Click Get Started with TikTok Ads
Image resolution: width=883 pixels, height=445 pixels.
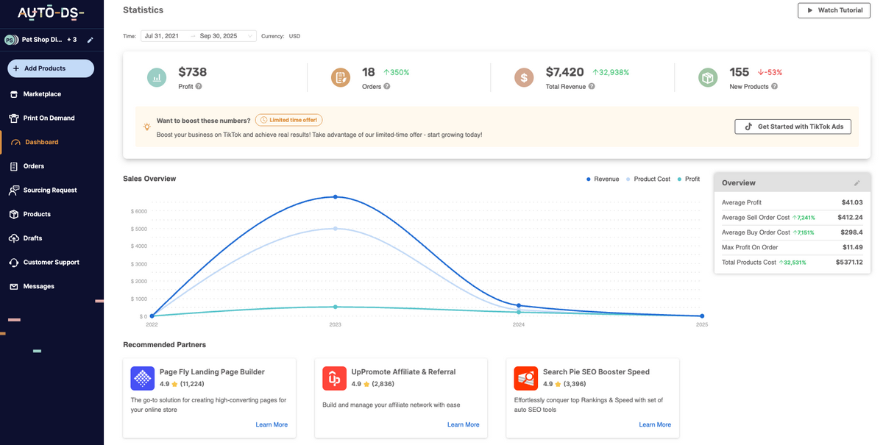click(792, 126)
